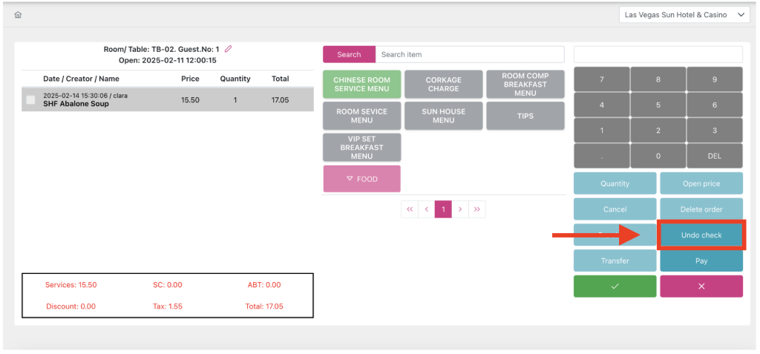760x354 pixels.
Task: Go to previous page of menu list
Action: click(x=426, y=209)
